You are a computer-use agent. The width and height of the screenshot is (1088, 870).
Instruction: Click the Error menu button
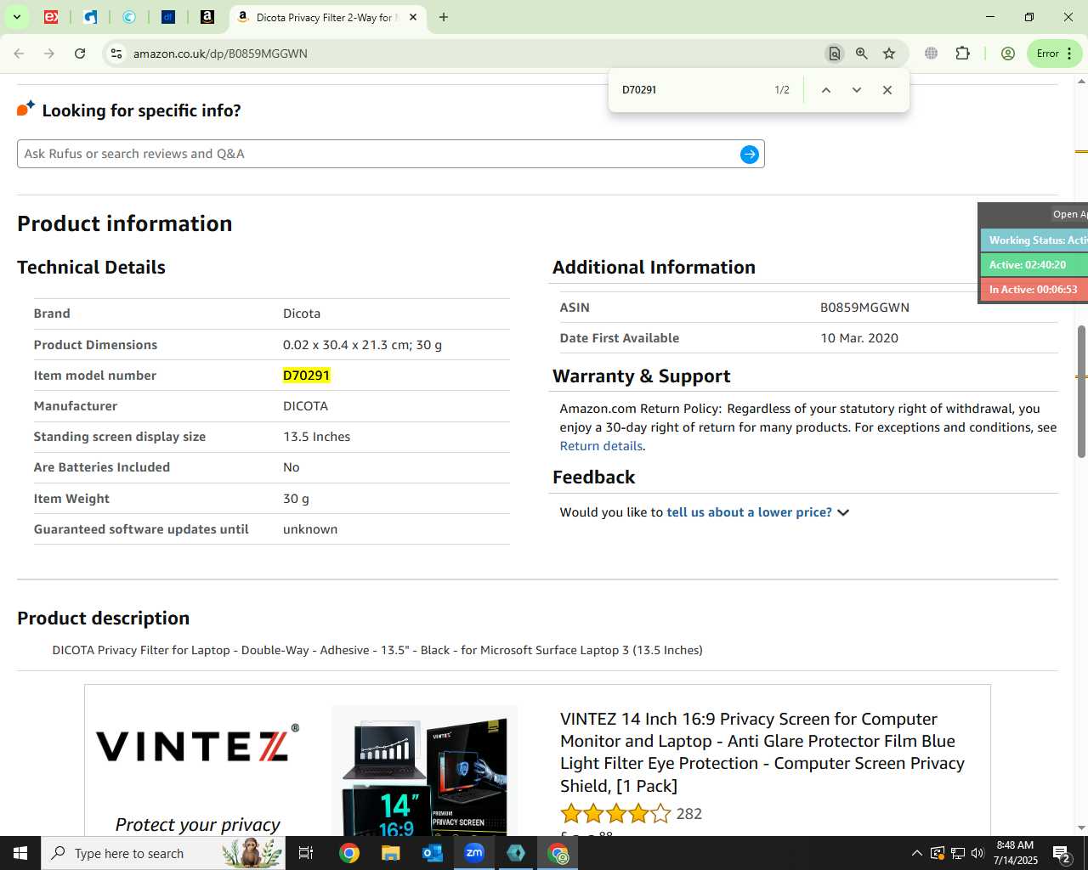tap(1055, 54)
